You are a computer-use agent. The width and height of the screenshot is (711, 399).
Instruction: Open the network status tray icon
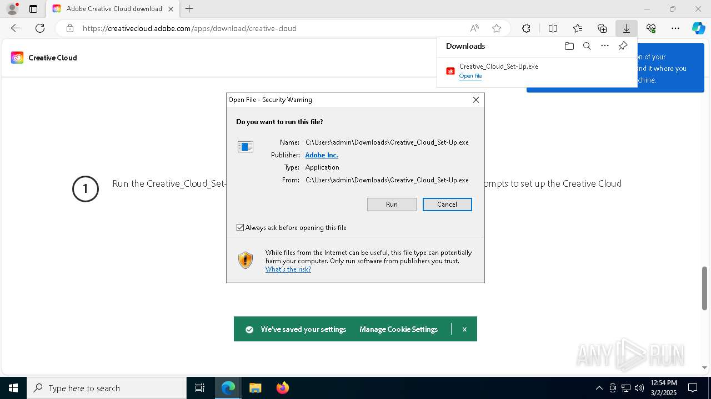(626, 388)
